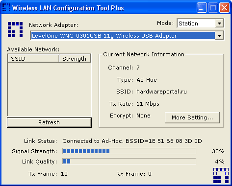The height and width of the screenshot is (186, 232).
Task: Click the 4% link quality value
Action: (220, 162)
